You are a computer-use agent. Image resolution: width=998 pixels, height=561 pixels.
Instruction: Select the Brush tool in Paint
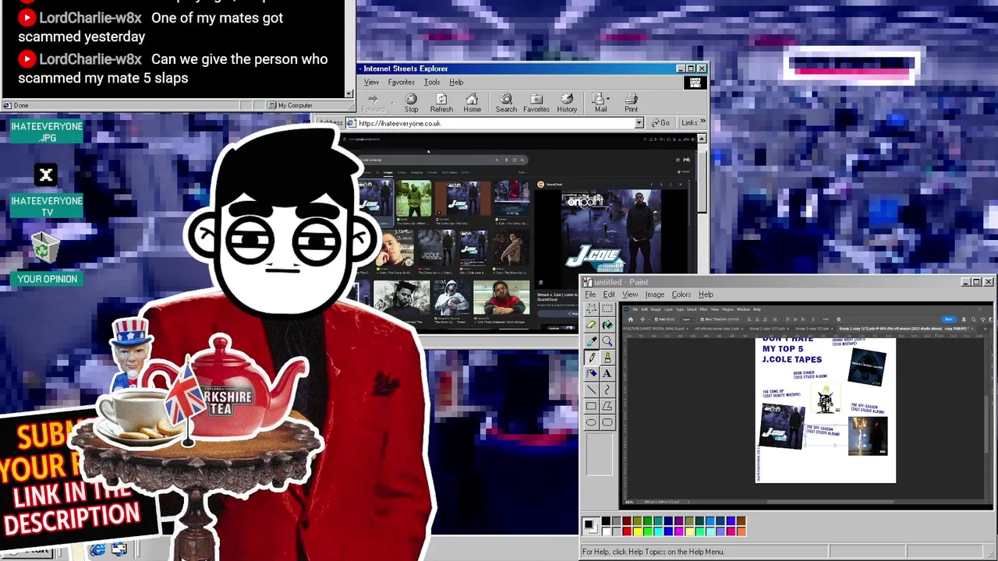pyautogui.click(x=607, y=358)
